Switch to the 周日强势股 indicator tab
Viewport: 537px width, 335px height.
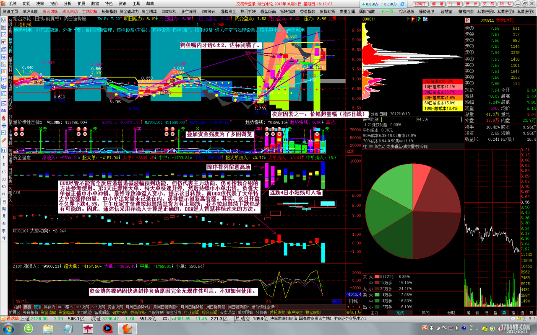pos(215,307)
